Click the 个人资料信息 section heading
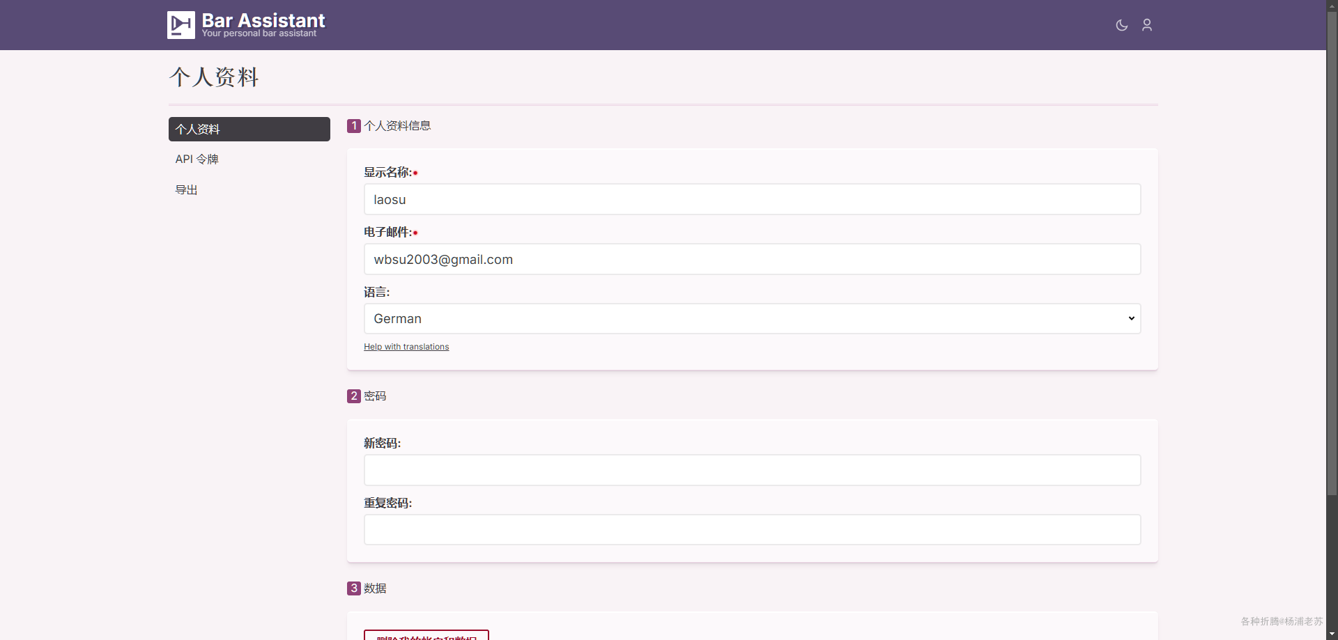Viewport: 1338px width, 640px height. [397, 126]
